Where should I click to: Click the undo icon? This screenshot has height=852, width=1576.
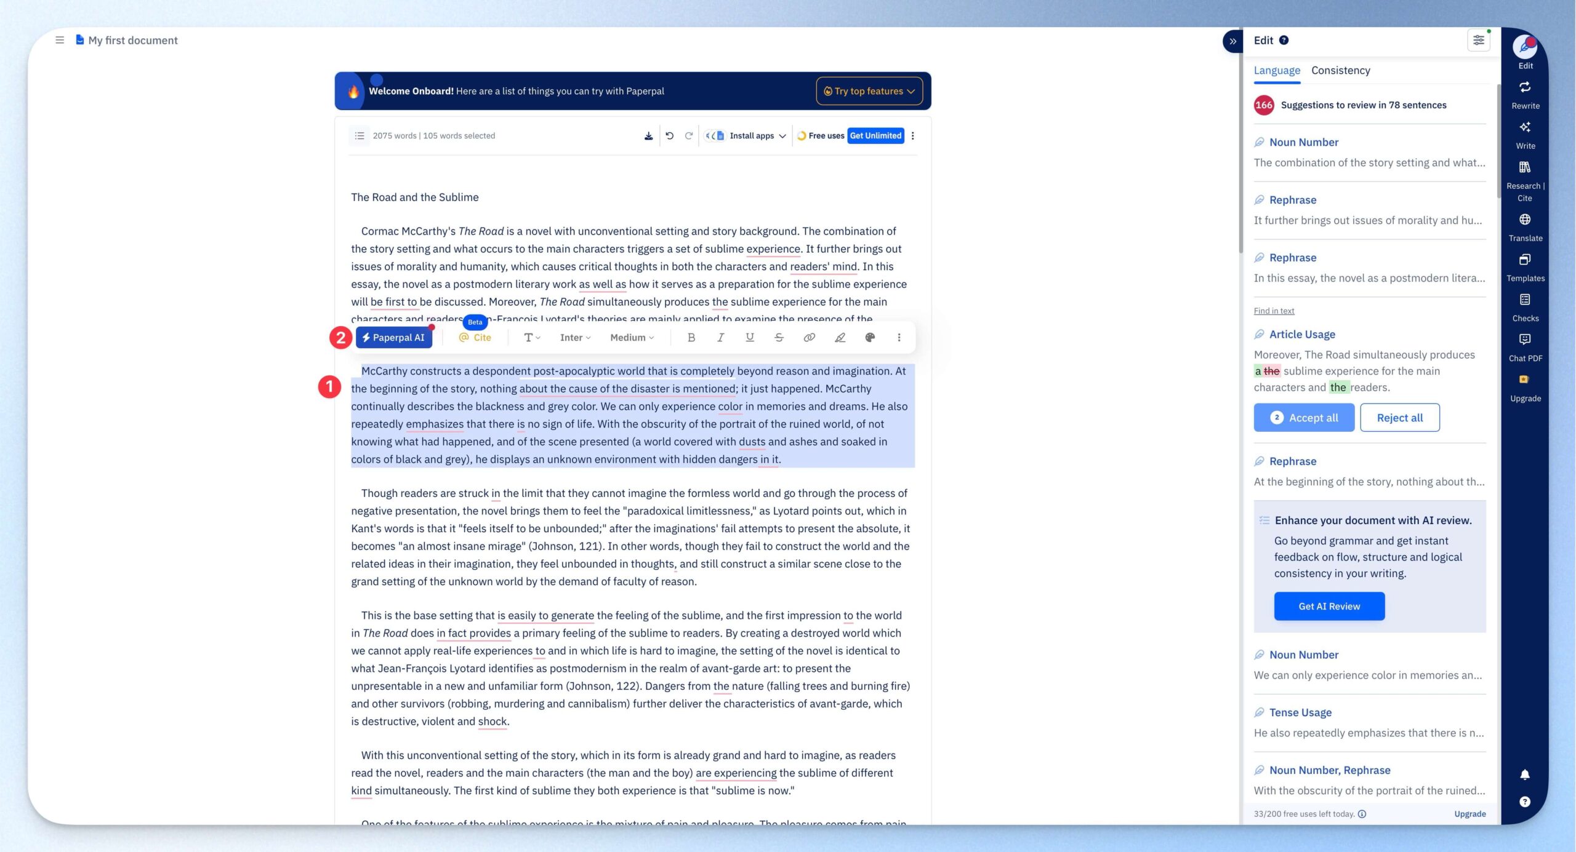coord(669,136)
